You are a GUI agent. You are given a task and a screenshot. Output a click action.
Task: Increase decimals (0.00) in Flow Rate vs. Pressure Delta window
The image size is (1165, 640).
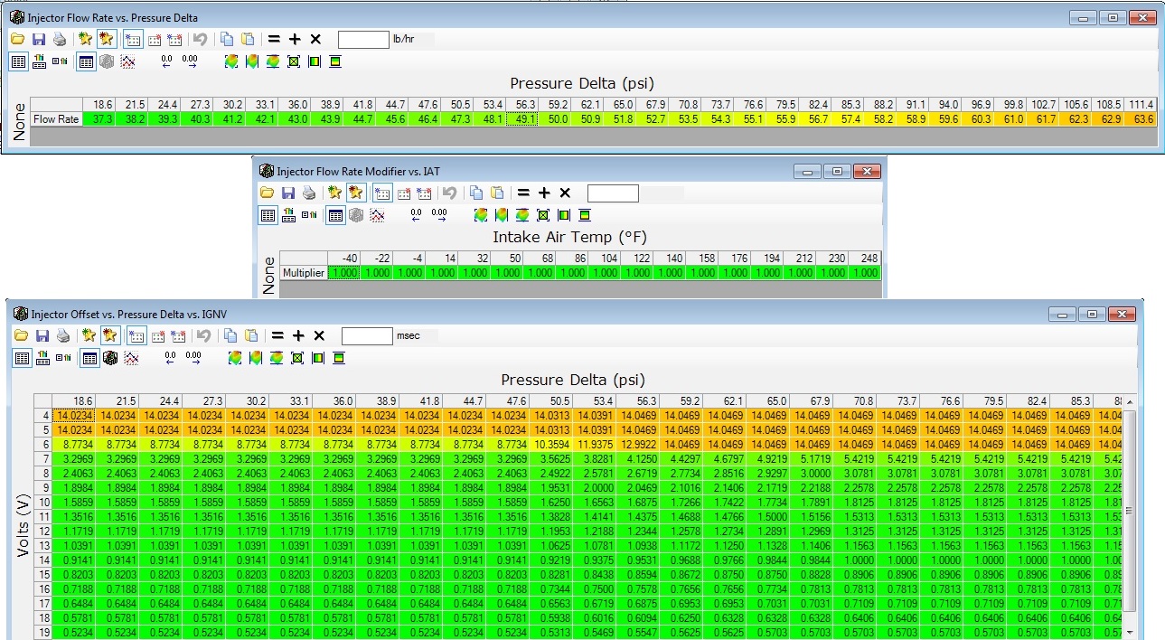click(190, 61)
